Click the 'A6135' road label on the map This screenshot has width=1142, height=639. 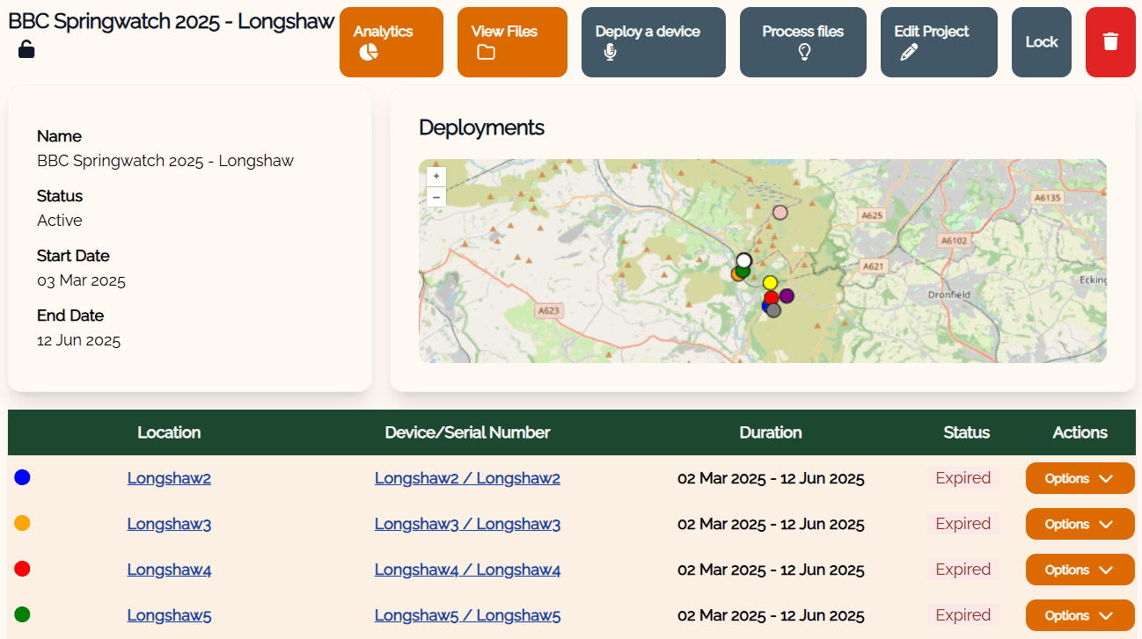[1047, 198]
